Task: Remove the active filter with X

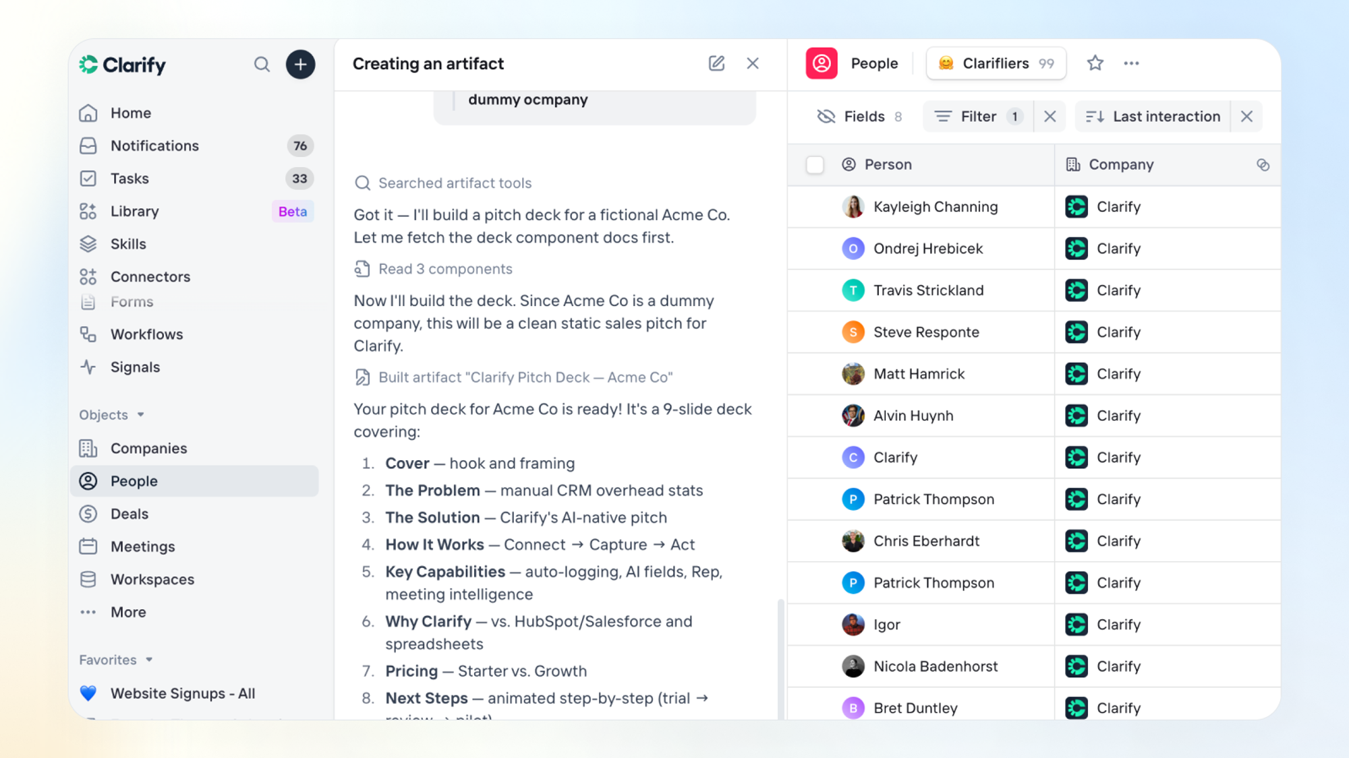Action: point(1050,117)
